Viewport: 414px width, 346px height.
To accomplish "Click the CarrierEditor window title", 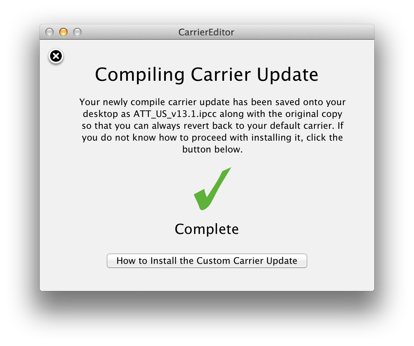I will click(206, 32).
